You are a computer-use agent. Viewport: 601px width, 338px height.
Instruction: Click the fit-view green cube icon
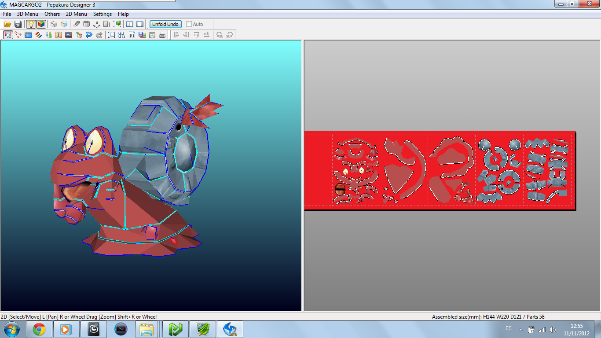(x=117, y=24)
